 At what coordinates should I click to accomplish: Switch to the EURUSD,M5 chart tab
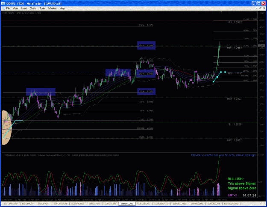(144, 204)
